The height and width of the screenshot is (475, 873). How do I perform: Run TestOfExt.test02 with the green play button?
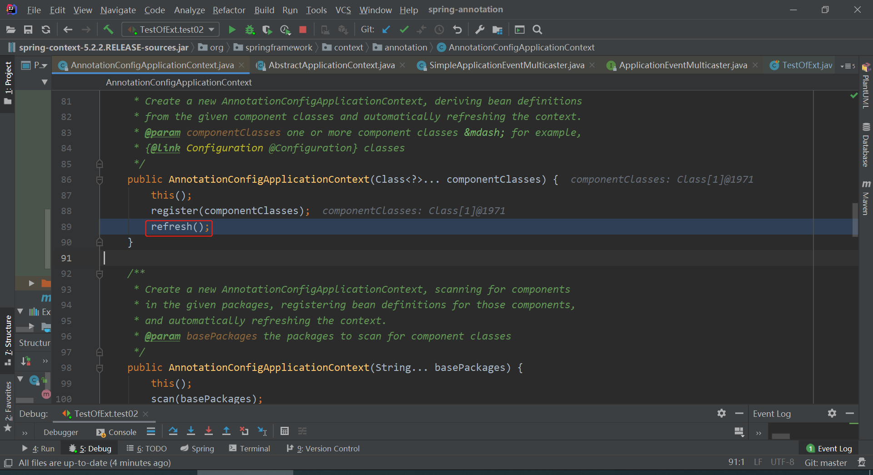click(232, 30)
